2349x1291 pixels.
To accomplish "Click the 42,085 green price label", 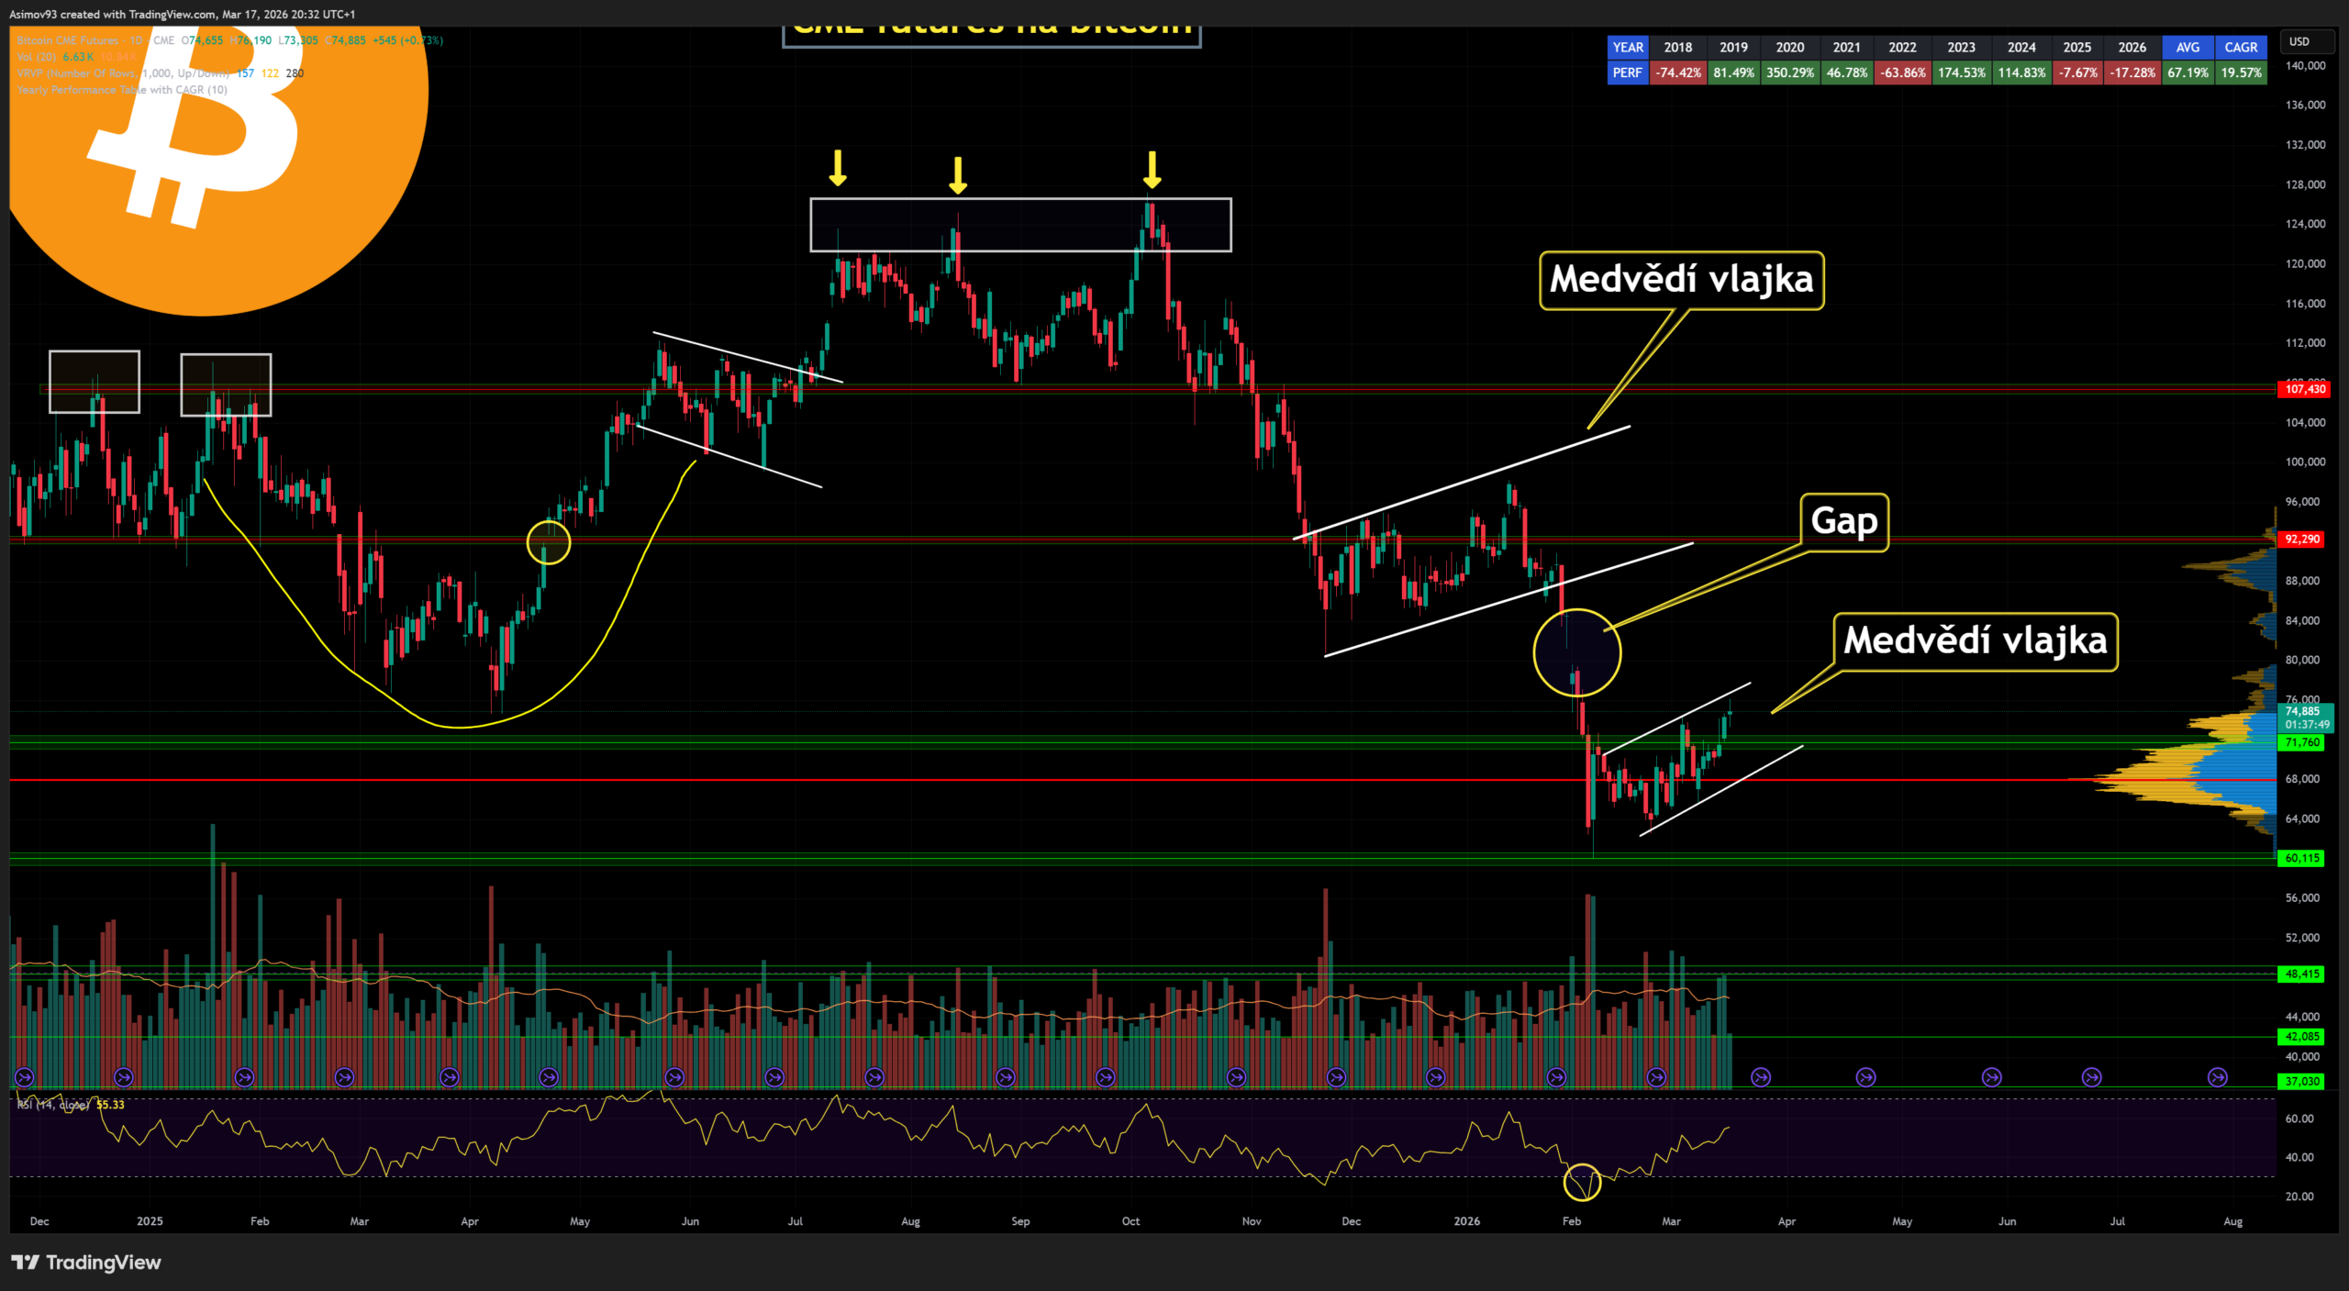I will [x=2302, y=1036].
